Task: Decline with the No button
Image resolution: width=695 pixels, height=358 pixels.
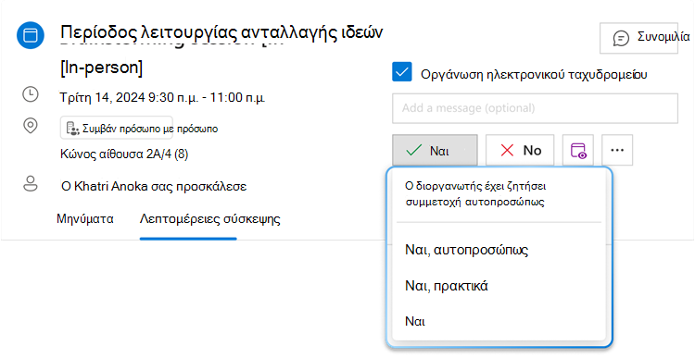Action: click(520, 151)
